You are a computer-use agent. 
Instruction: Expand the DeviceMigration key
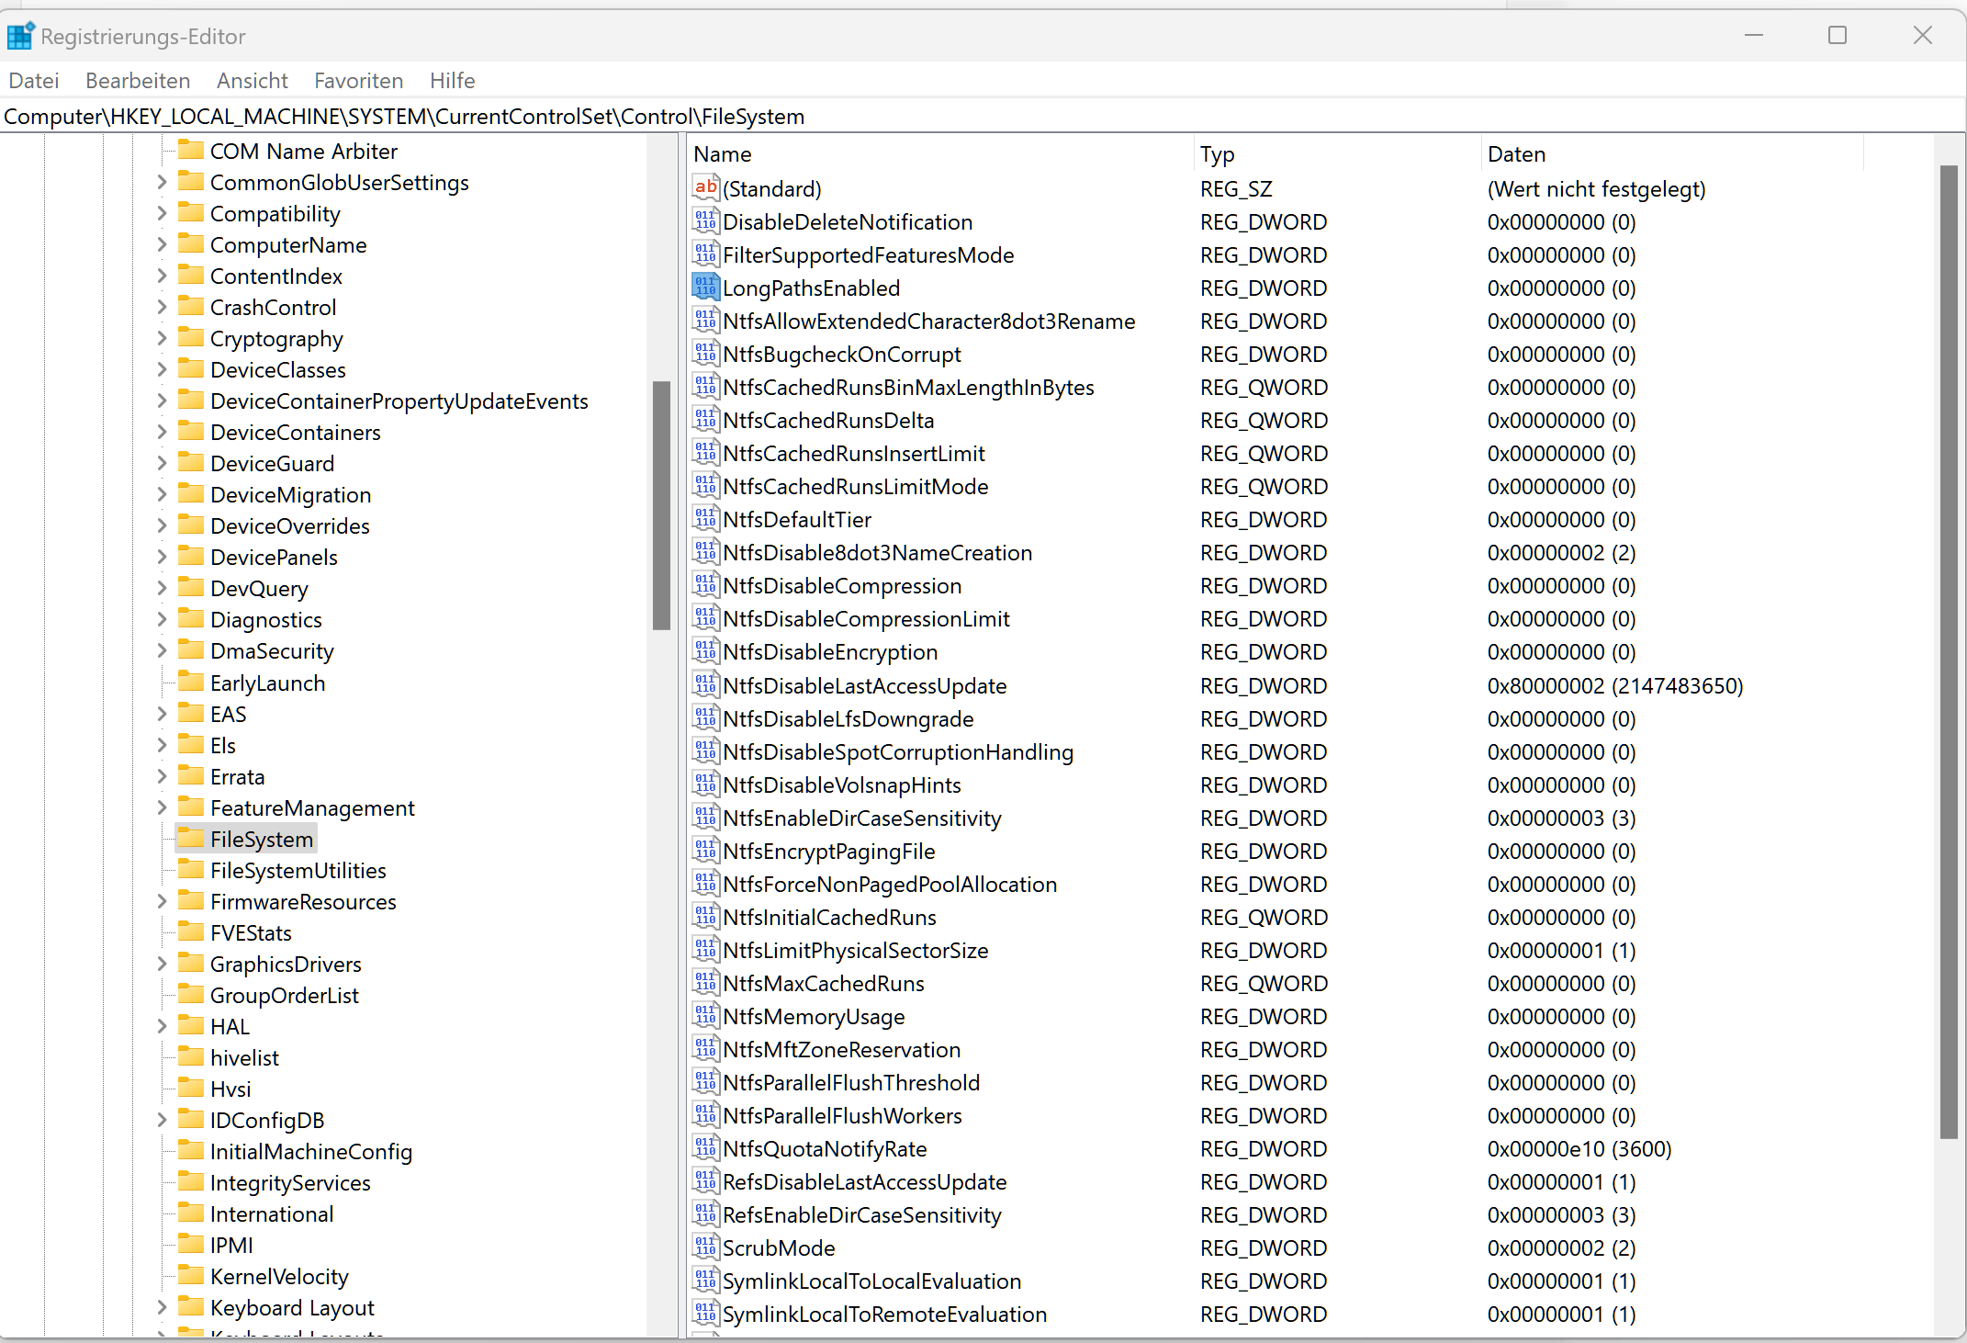[162, 494]
